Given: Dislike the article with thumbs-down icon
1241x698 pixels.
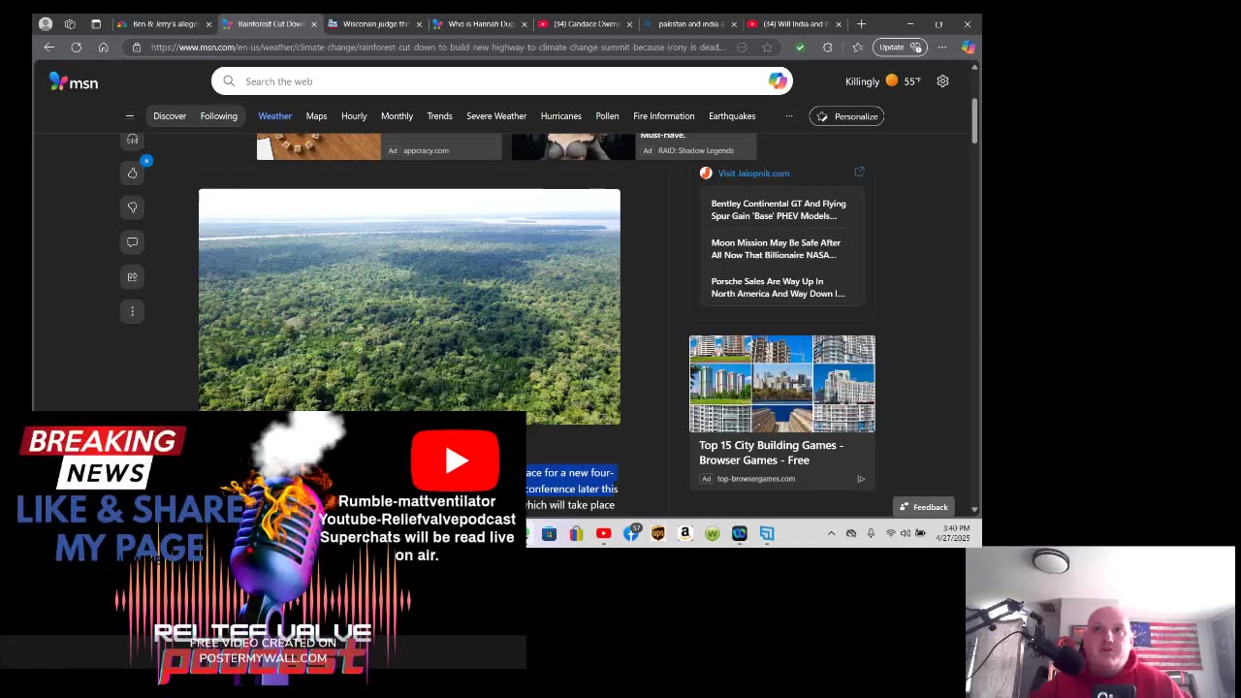Looking at the screenshot, I should [133, 207].
